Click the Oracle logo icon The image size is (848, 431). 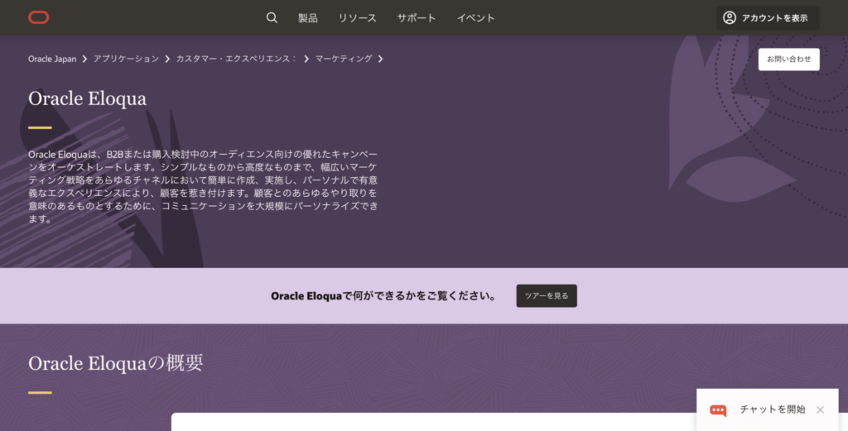(x=38, y=18)
